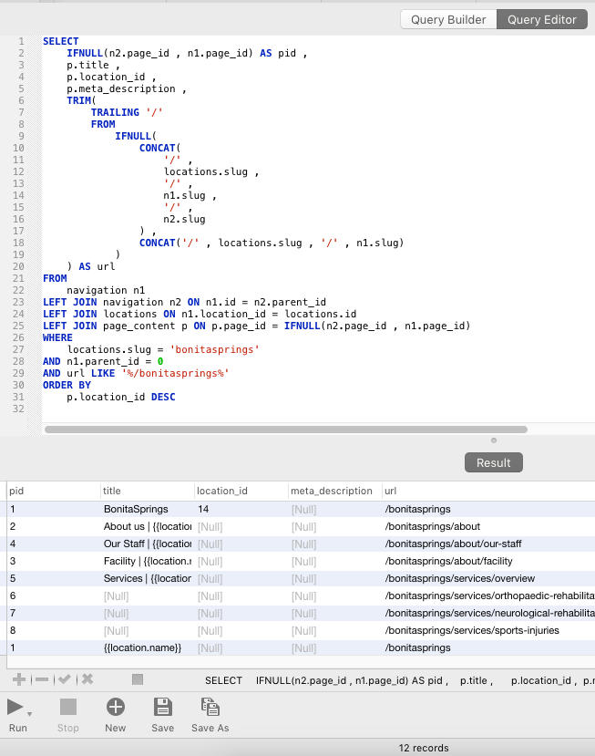Click the small gray stop square in record bar
595x756 pixels.
[x=138, y=679]
